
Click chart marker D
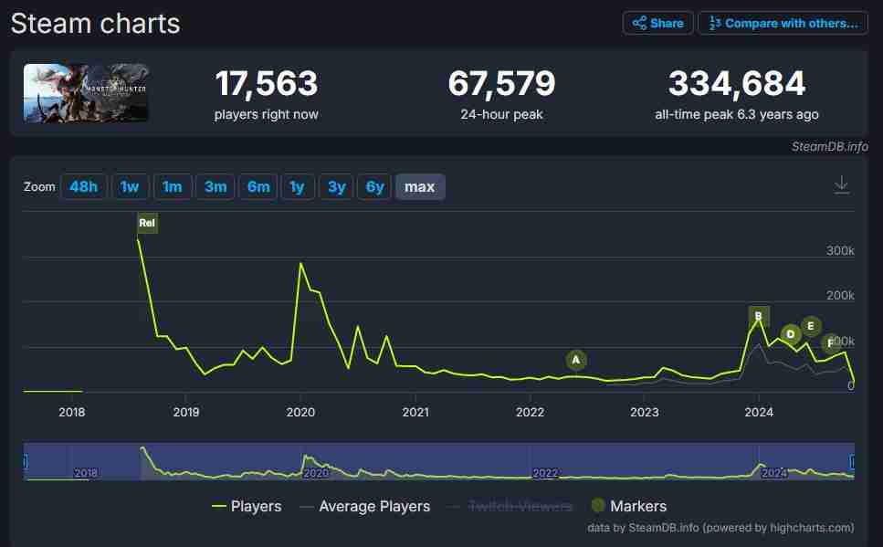(791, 334)
